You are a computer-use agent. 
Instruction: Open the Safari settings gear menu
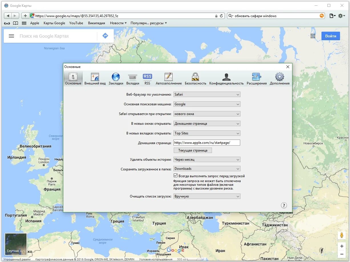tap(341, 16)
